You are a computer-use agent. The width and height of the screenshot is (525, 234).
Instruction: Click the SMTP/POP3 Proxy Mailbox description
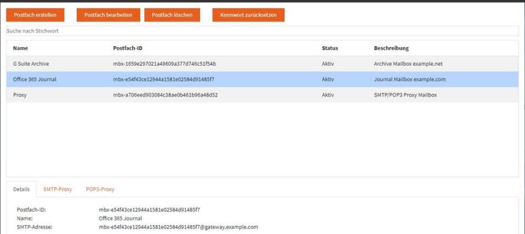click(406, 95)
